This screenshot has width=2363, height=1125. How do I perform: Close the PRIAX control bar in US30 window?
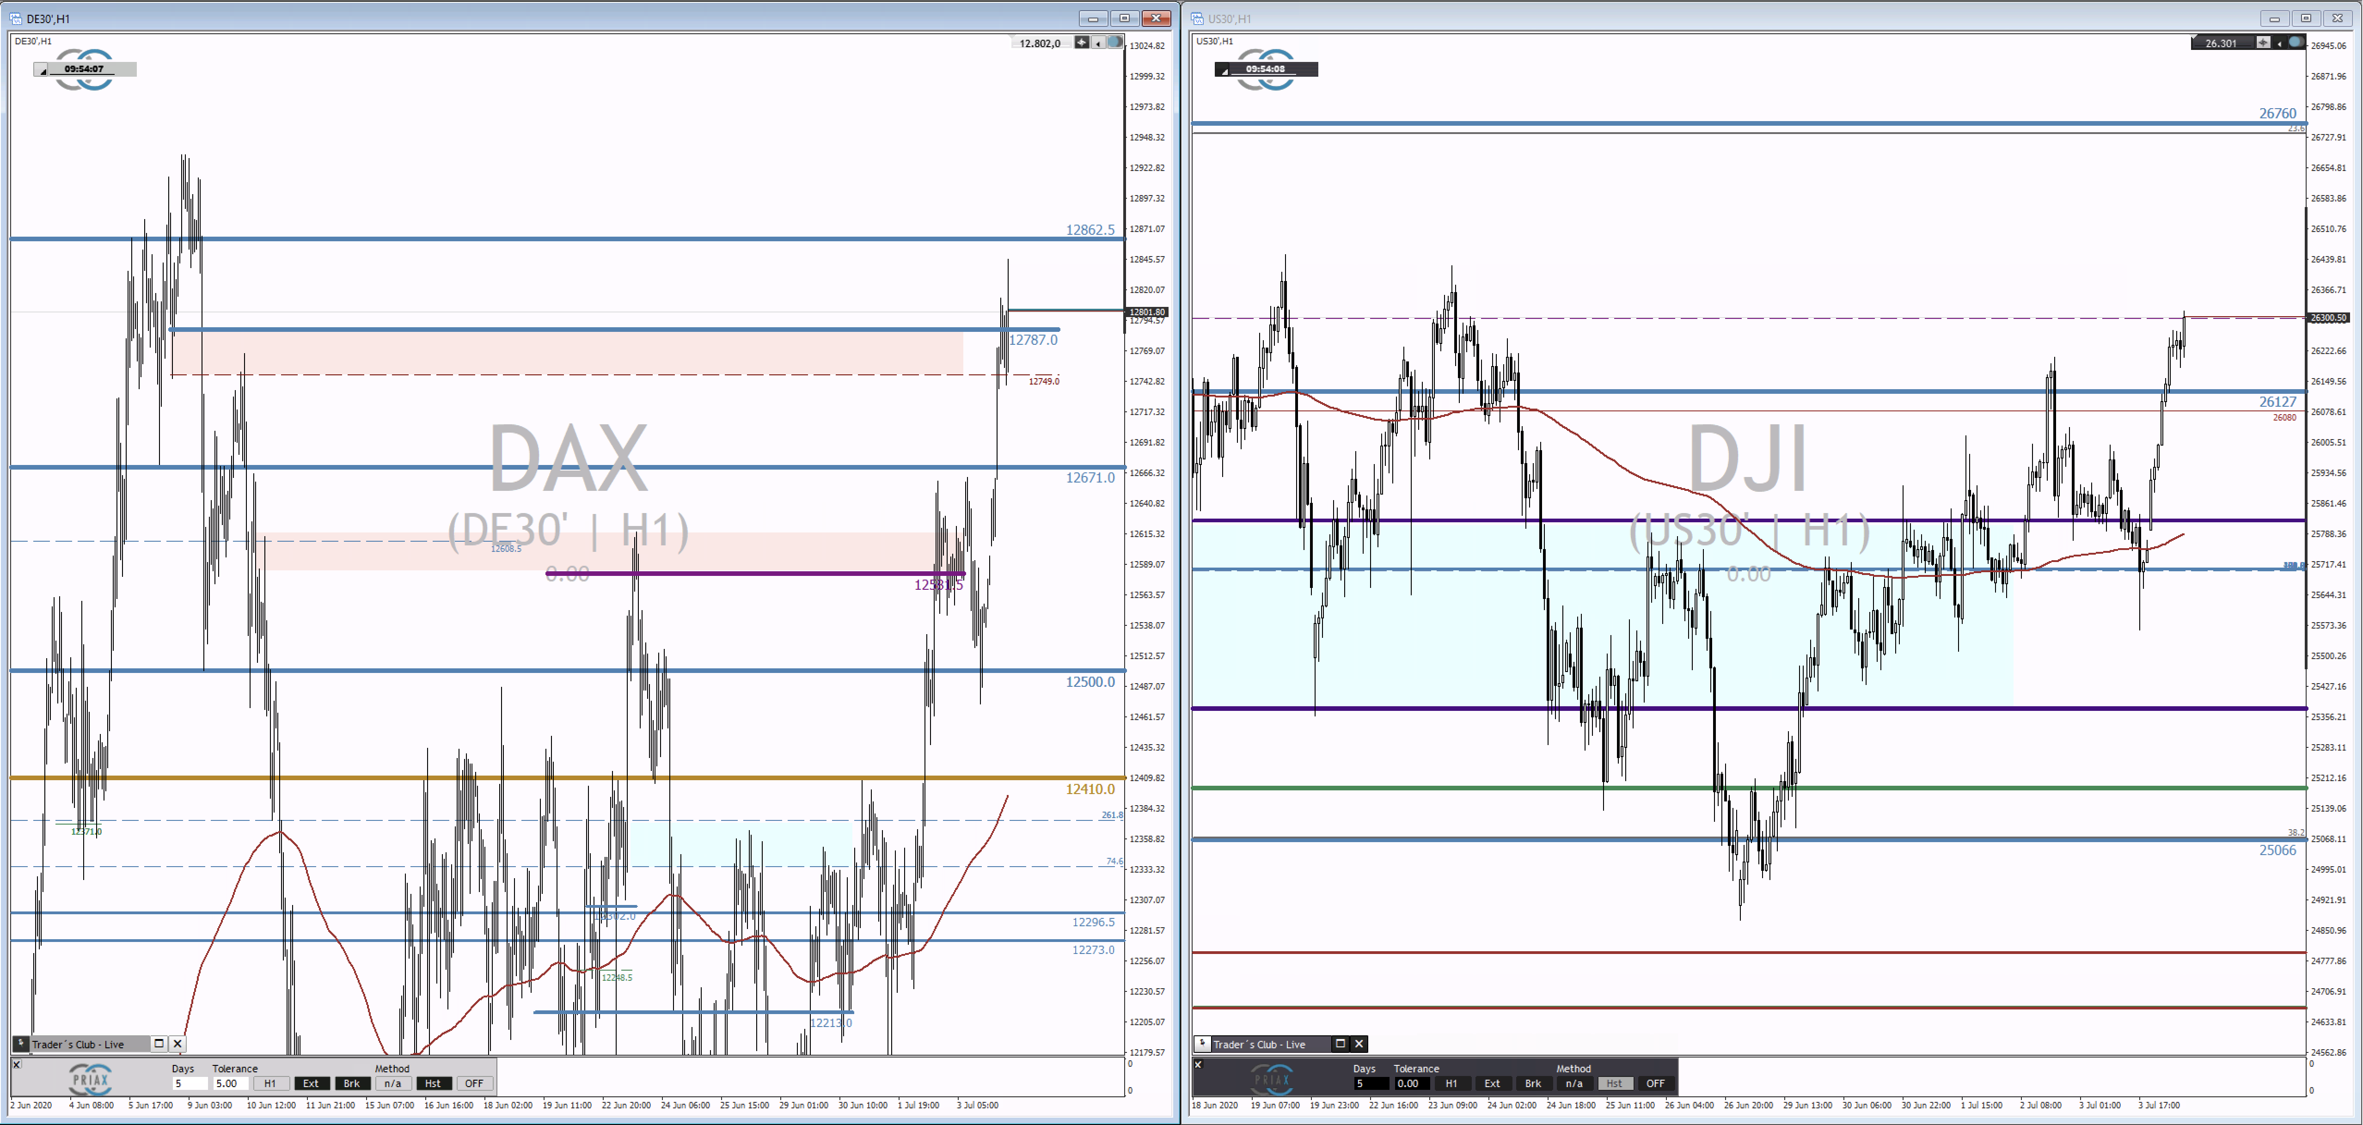click(x=1198, y=1064)
